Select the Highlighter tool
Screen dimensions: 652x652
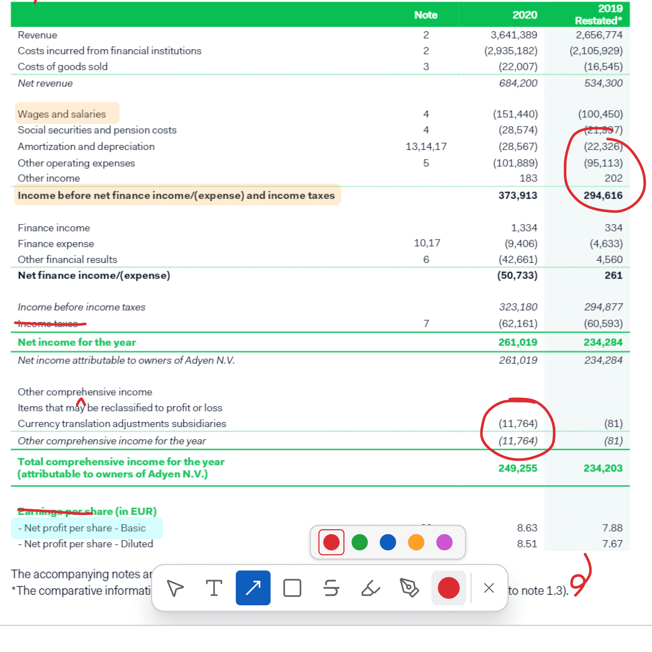tap(370, 588)
